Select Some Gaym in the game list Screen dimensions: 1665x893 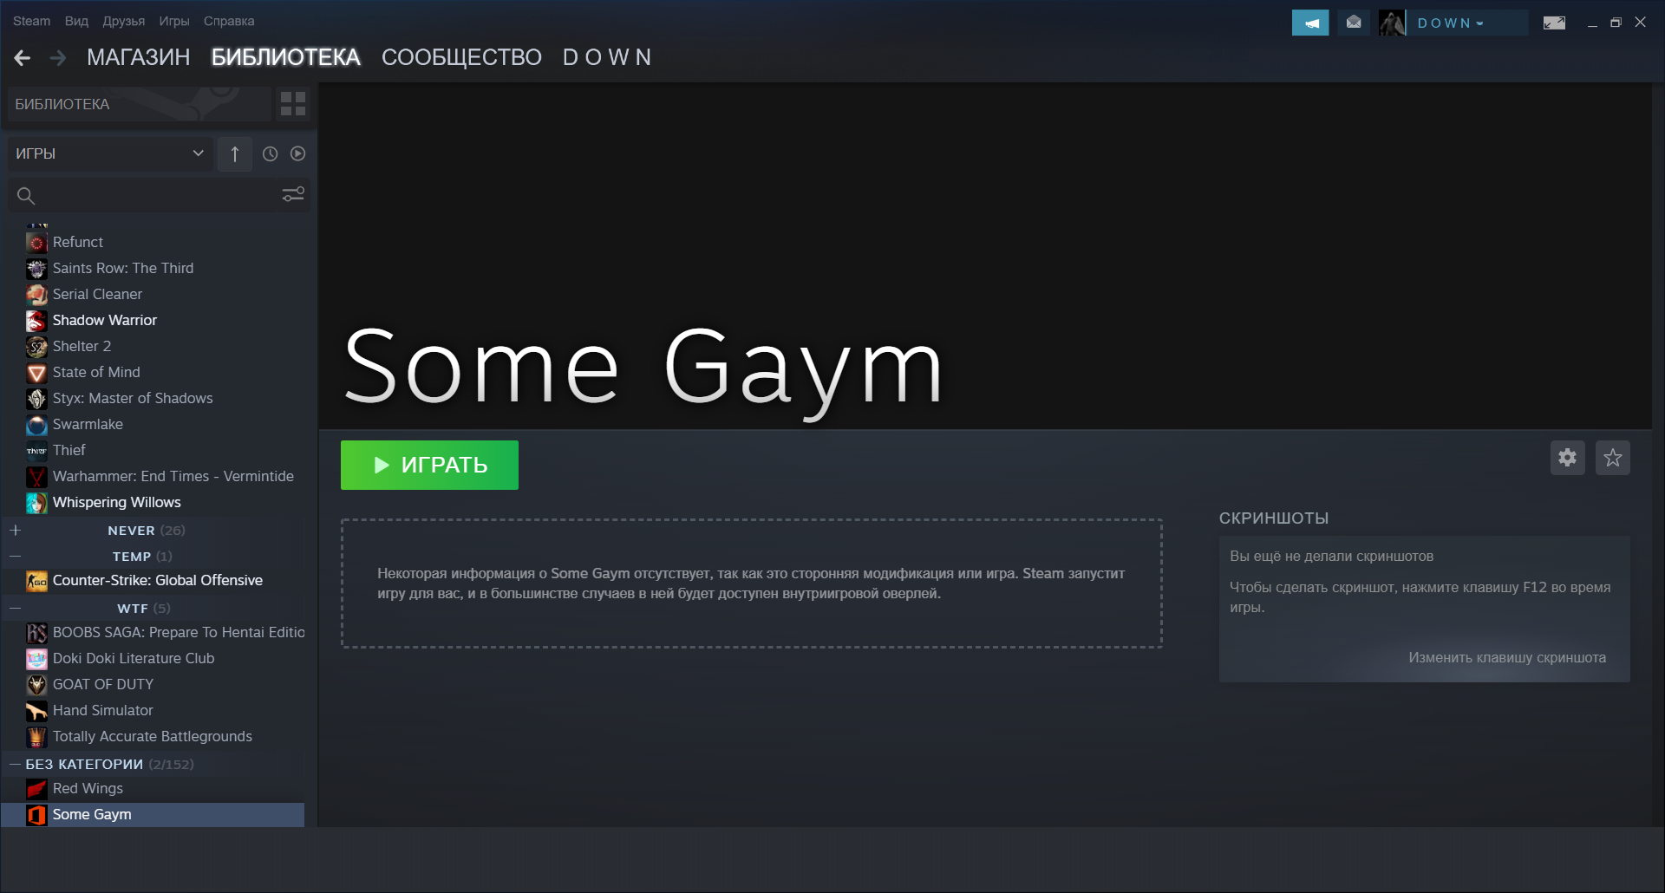[153, 814]
